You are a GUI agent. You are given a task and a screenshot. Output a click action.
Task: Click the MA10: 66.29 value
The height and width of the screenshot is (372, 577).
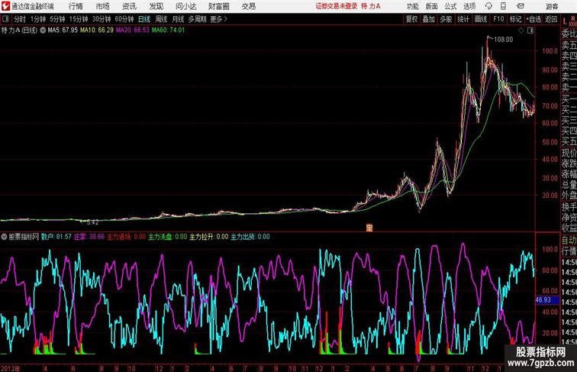click(x=97, y=31)
